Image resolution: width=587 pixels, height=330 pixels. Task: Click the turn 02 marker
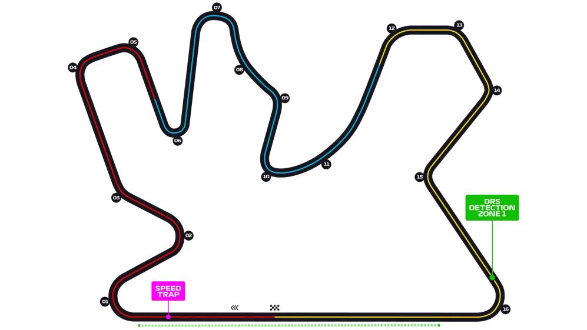tap(188, 235)
